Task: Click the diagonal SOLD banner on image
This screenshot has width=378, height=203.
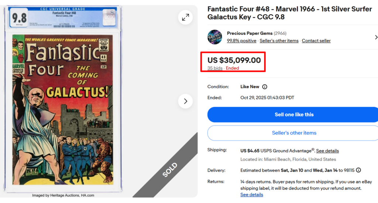Action: [x=170, y=170]
